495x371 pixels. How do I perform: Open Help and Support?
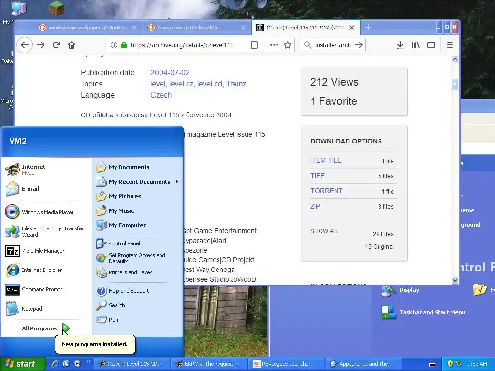(x=138, y=291)
